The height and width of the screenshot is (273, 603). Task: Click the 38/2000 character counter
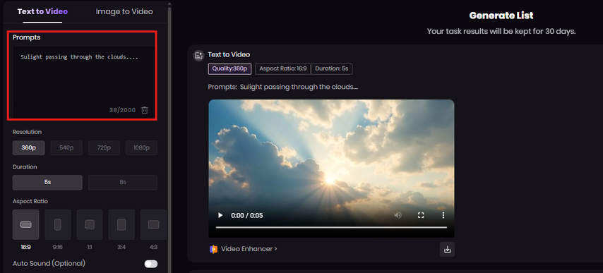coord(122,110)
